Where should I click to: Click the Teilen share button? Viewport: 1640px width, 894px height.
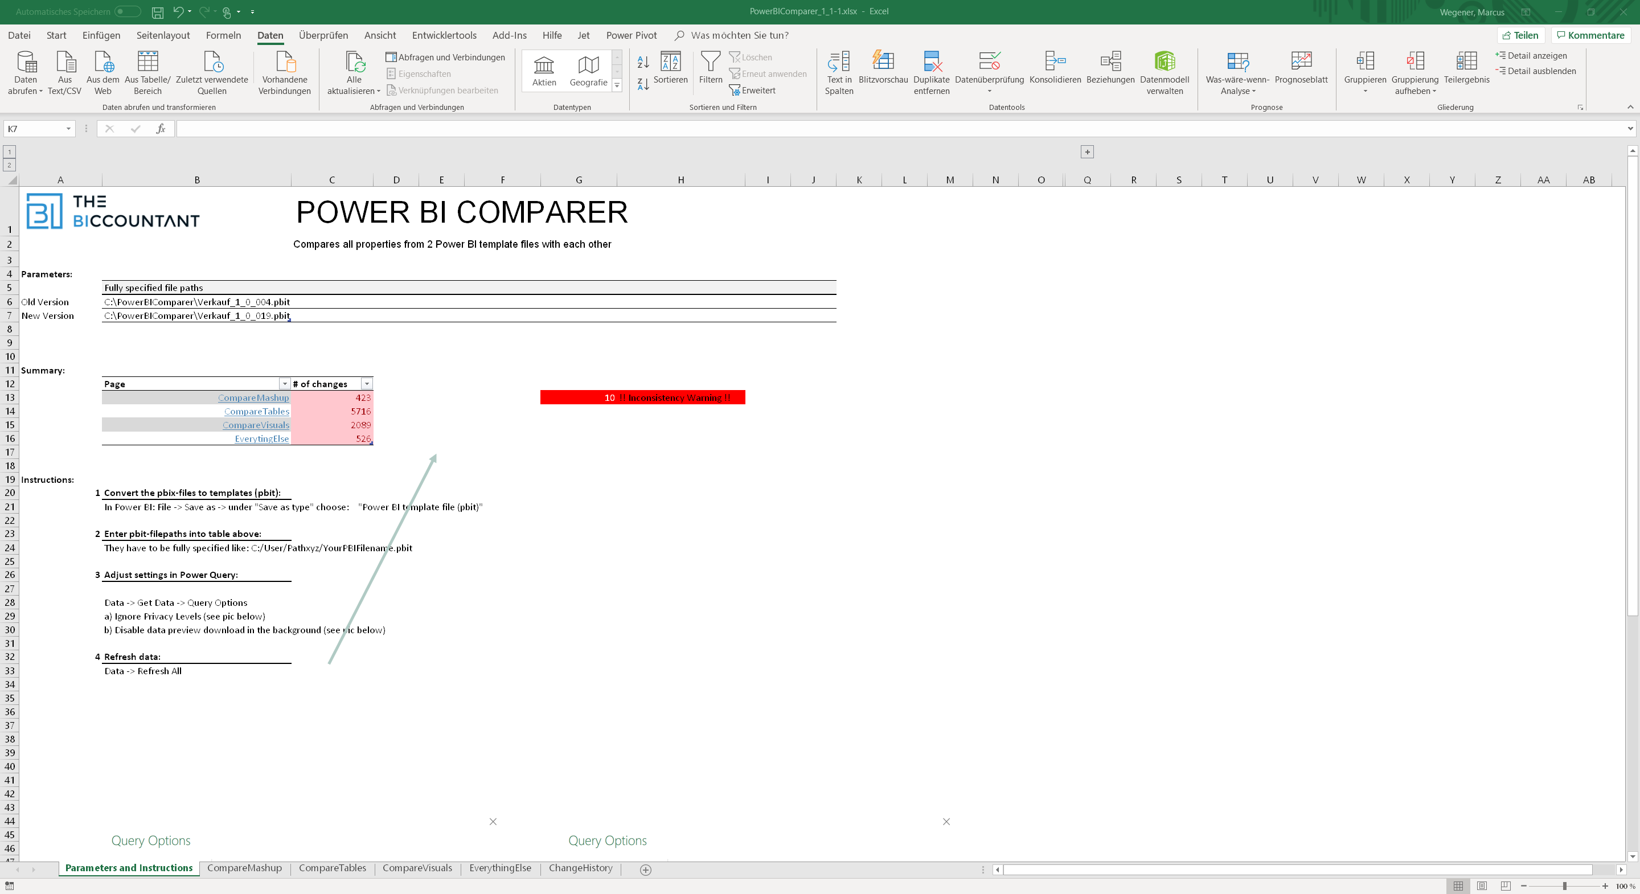pos(1520,35)
